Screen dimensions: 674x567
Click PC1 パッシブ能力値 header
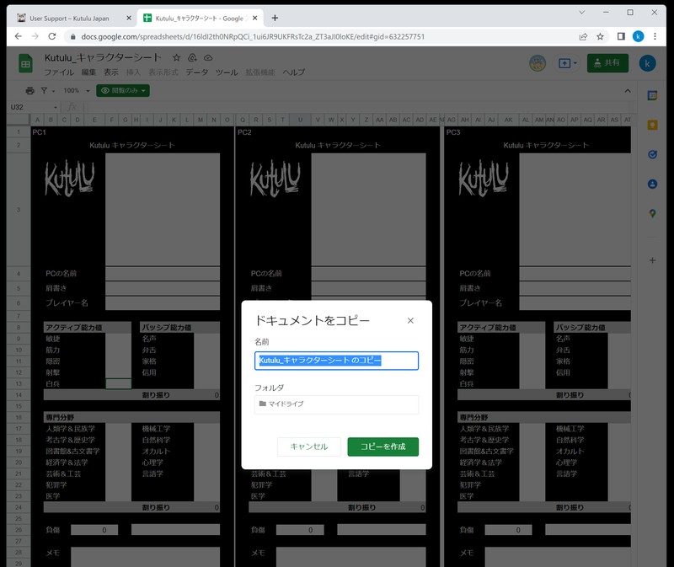click(179, 328)
